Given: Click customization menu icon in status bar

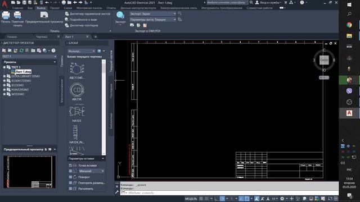Looking at the screenshot, I should click(x=336, y=199).
